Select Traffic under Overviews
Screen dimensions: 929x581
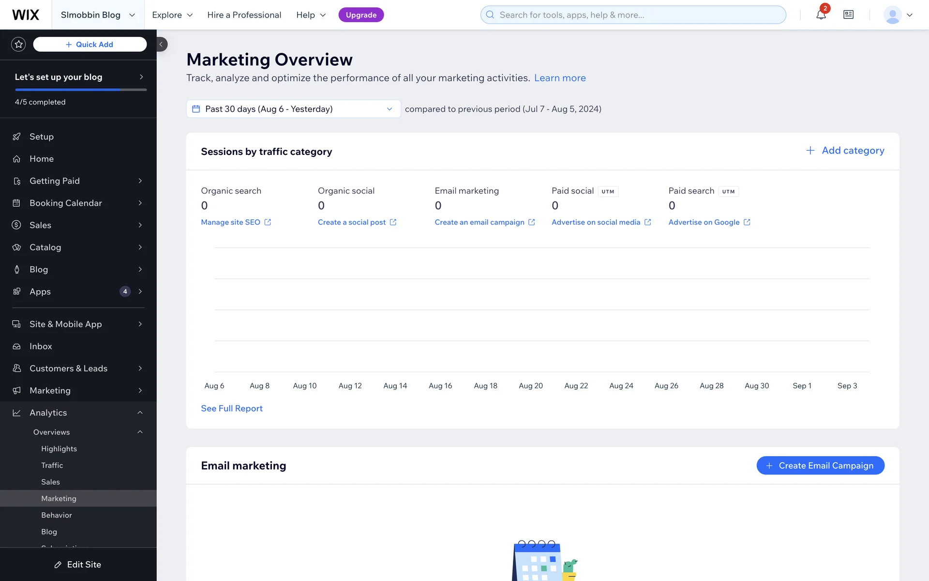(x=52, y=465)
